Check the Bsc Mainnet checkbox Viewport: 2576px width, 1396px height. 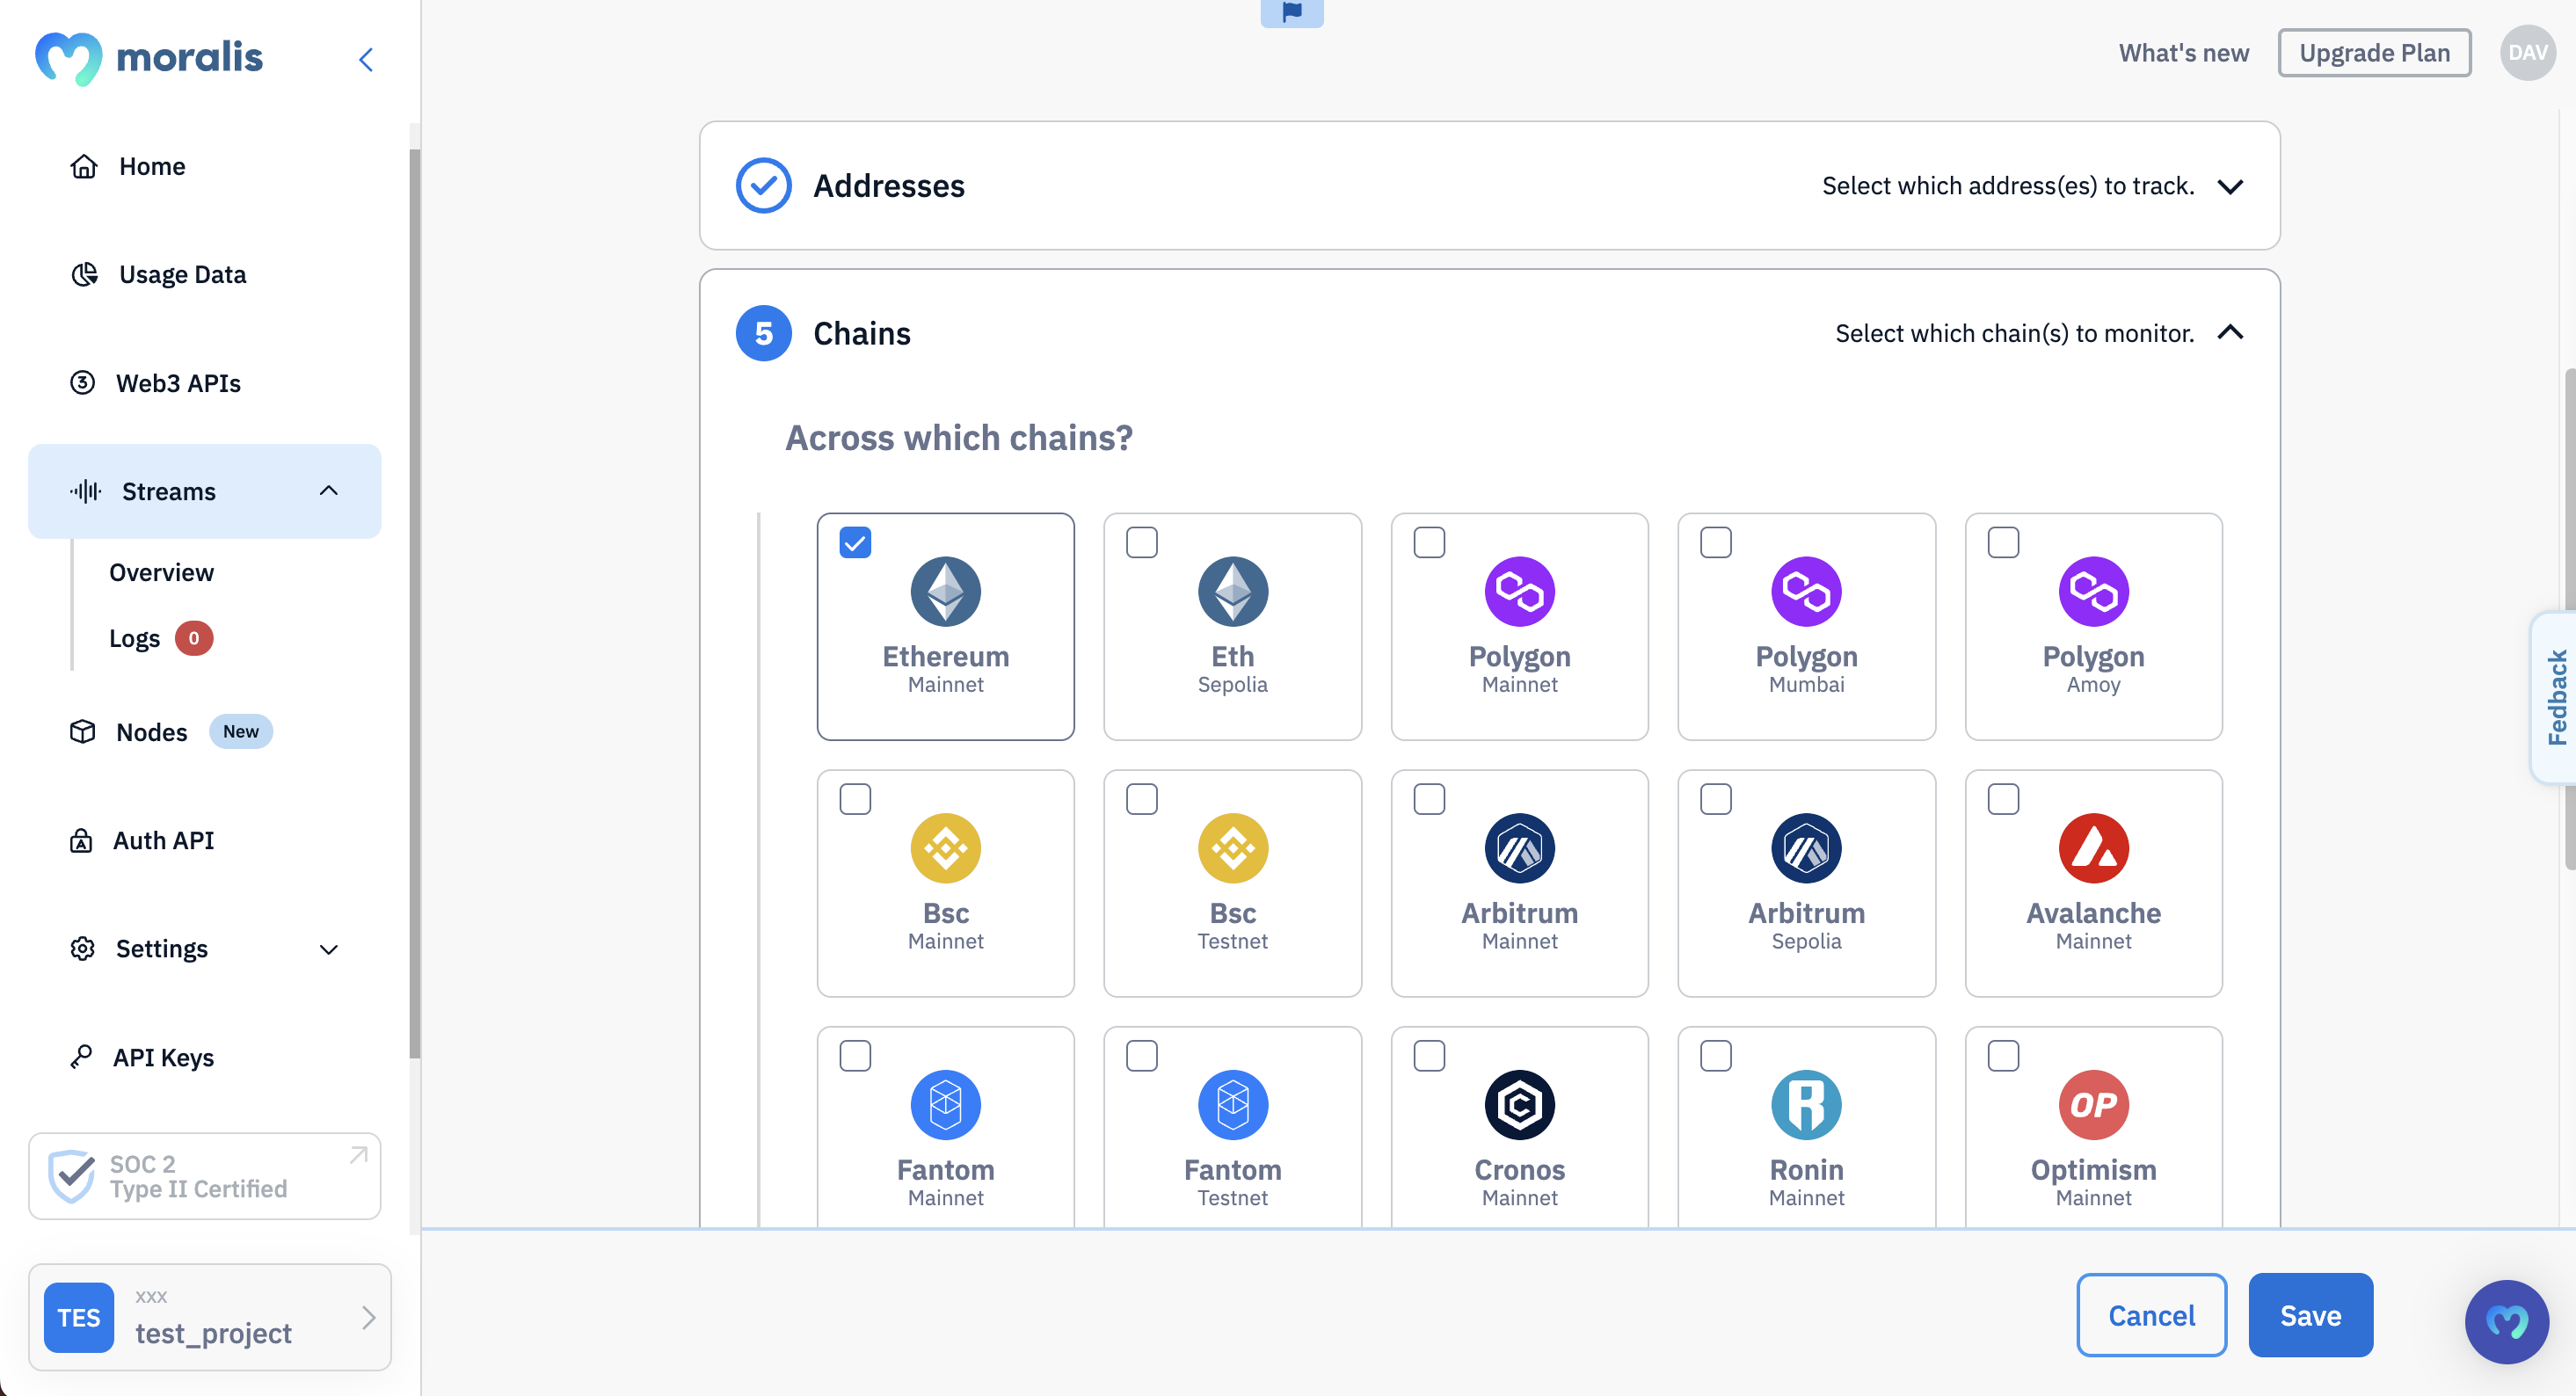click(855, 800)
